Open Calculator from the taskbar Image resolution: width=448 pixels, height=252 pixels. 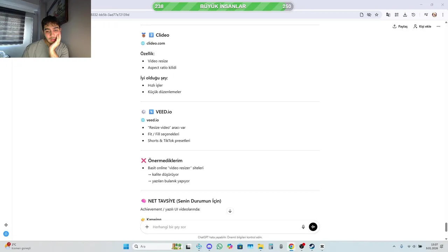(271, 246)
